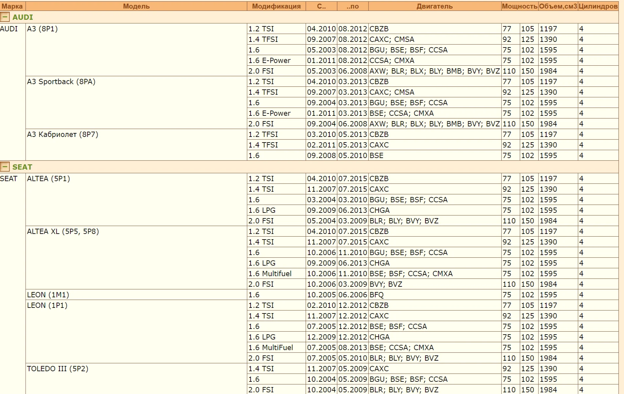Select the LEON (1P1) model cell

click(x=136, y=332)
